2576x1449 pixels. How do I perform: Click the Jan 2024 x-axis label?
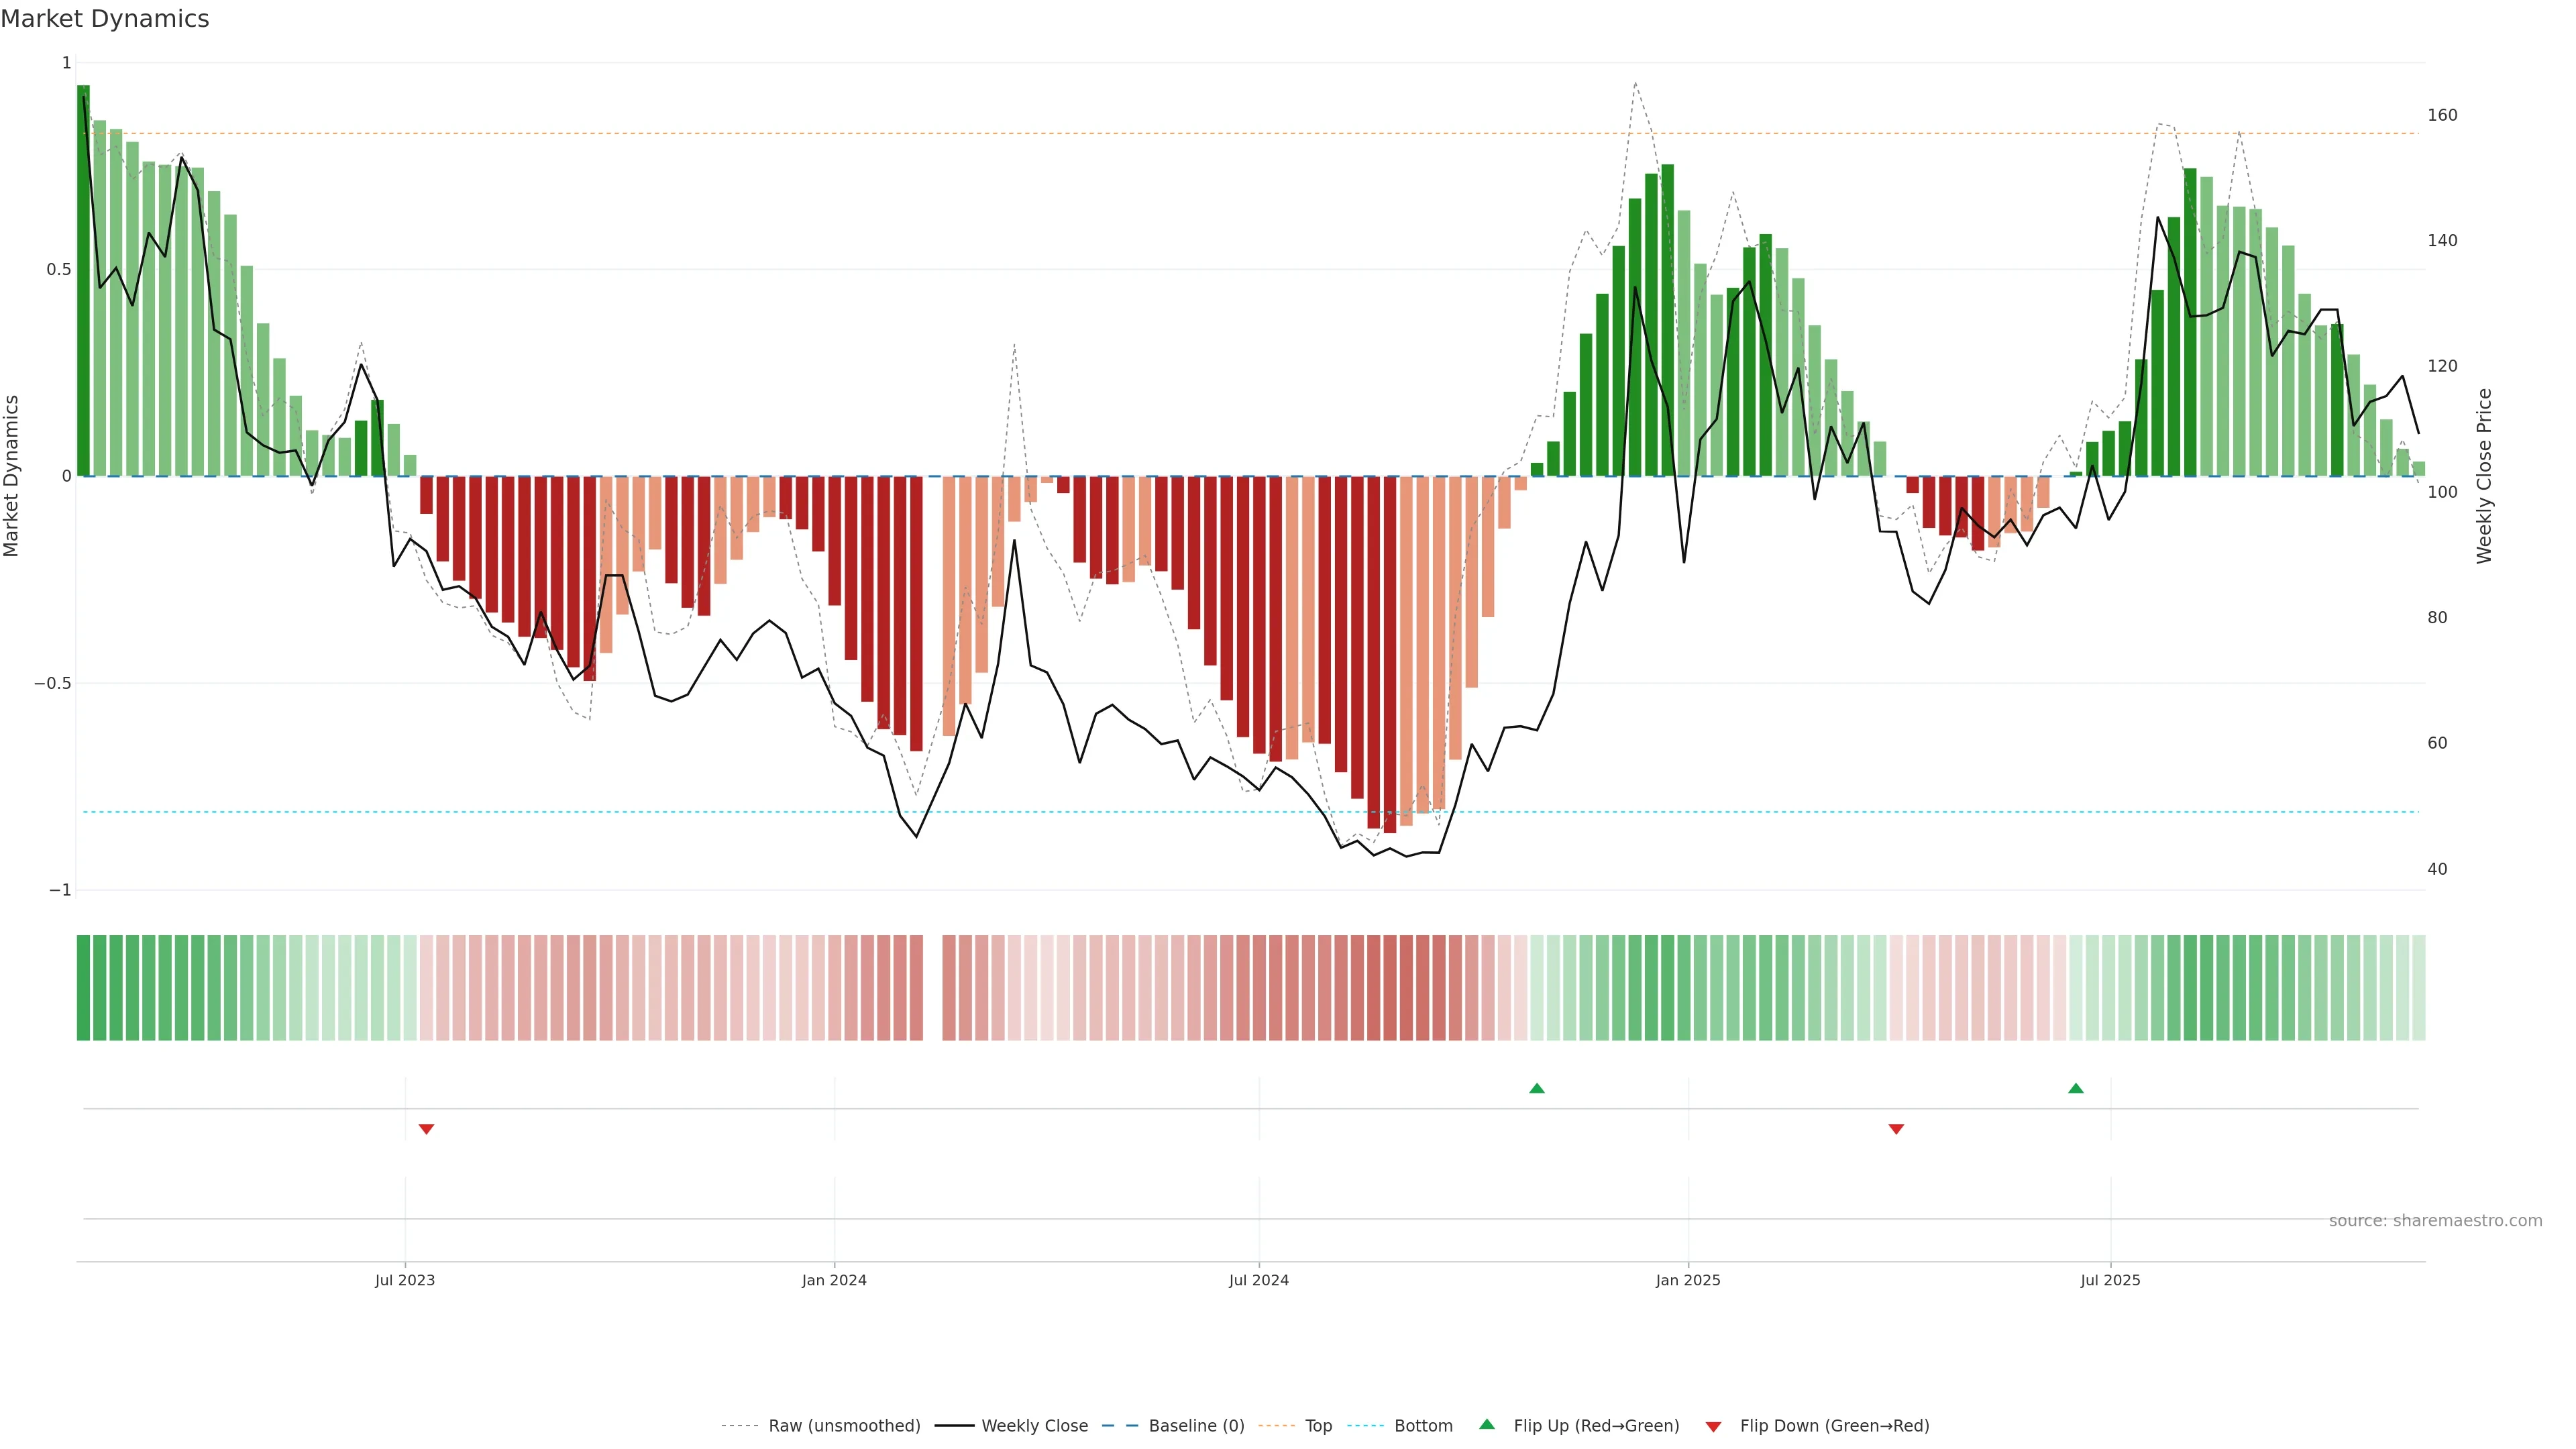coord(834,1280)
